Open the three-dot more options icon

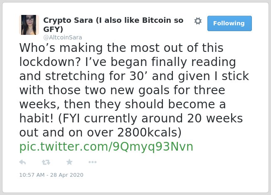[92, 162]
